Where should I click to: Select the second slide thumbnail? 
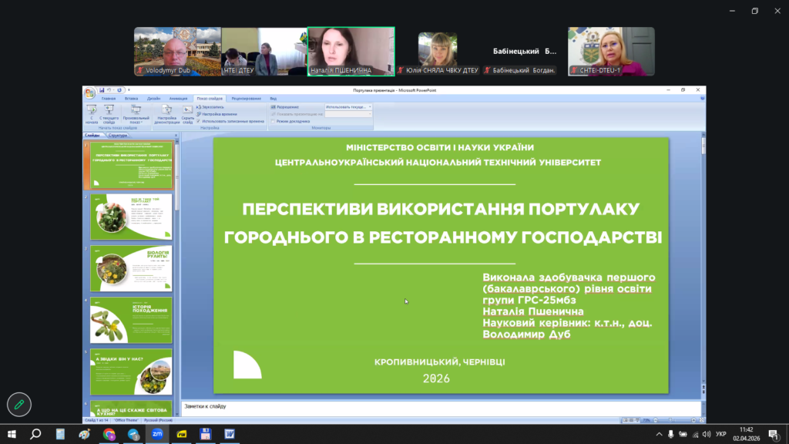click(x=131, y=217)
